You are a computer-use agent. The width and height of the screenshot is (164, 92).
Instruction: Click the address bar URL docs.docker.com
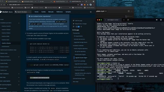click(21, 5)
